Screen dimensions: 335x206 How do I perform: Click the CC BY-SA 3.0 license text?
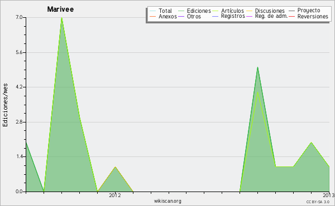click(318, 202)
